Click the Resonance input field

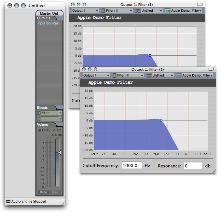[193, 165]
